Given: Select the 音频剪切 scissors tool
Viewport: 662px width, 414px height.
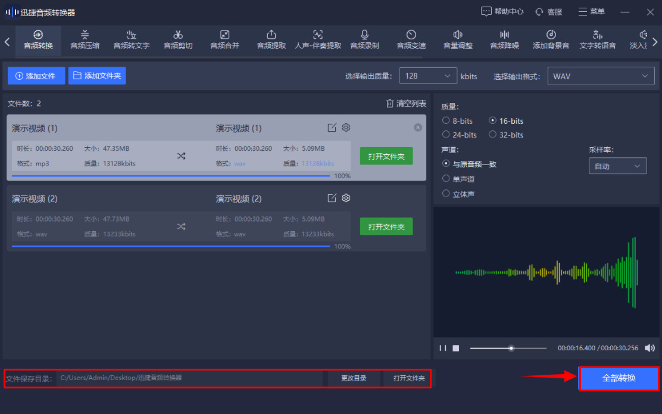Looking at the screenshot, I should coord(178,40).
